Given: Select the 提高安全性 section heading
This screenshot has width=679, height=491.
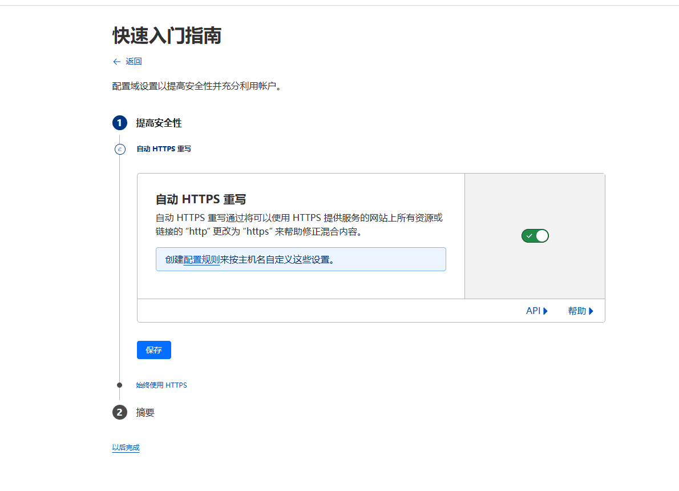Looking at the screenshot, I should point(158,122).
